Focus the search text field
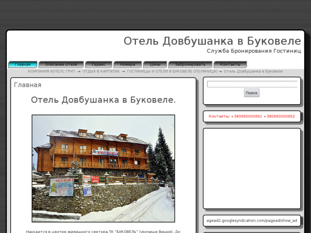Screen dimensions: 311x233 coord(252,84)
